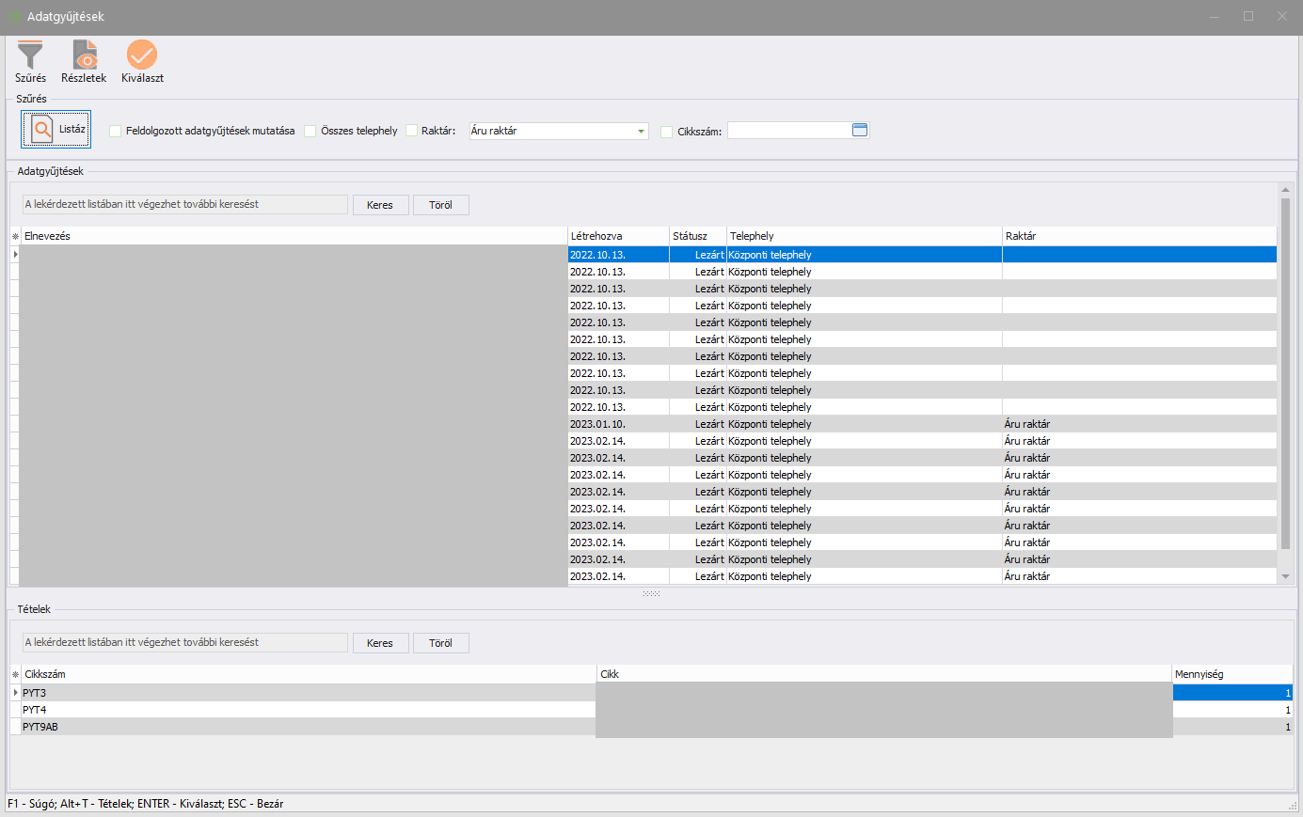Toggle the Összes telephely checkbox
This screenshot has width=1303, height=817.
click(310, 132)
